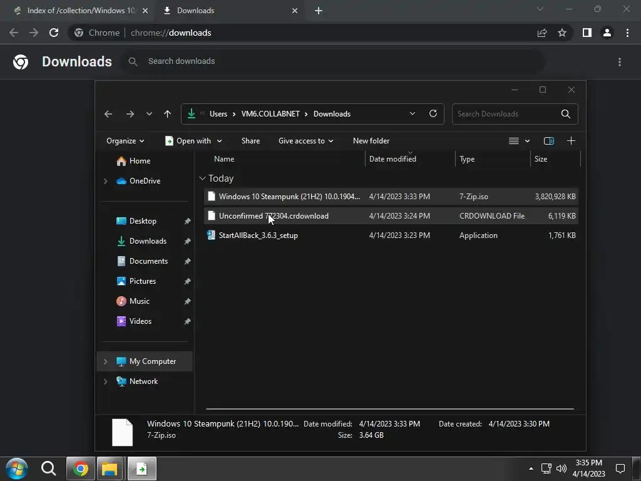This screenshot has width=641, height=481.
Task: Click Share in the Explorer toolbar
Action: tap(250, 141)
